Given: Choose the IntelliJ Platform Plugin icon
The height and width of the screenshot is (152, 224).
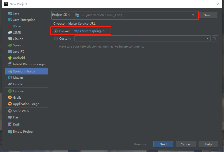Looking at the screenshot, I should pos(10,64).
